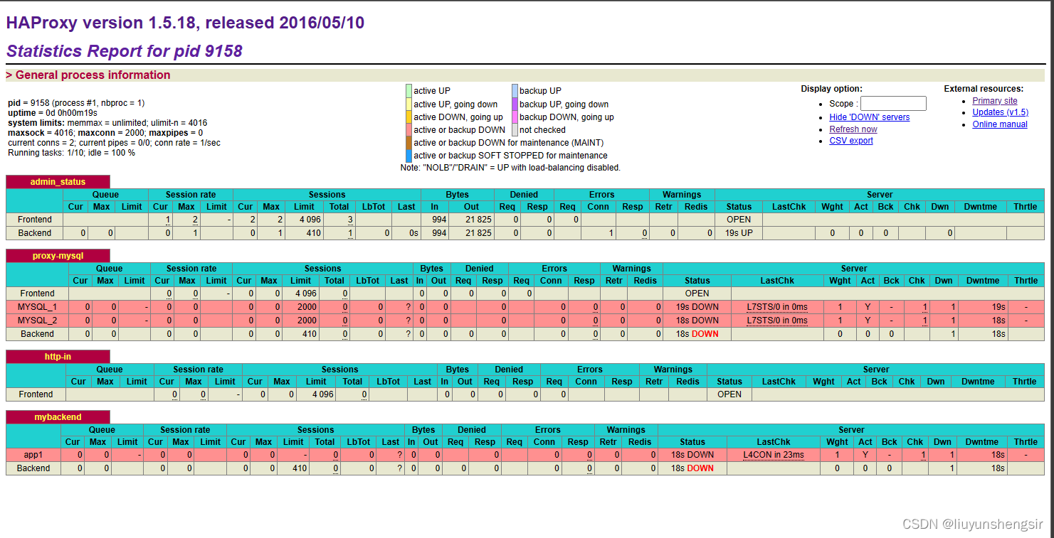Click app1 Act column value Y
This screenshot has width=1054, height=538.
(x=865, y=455)
